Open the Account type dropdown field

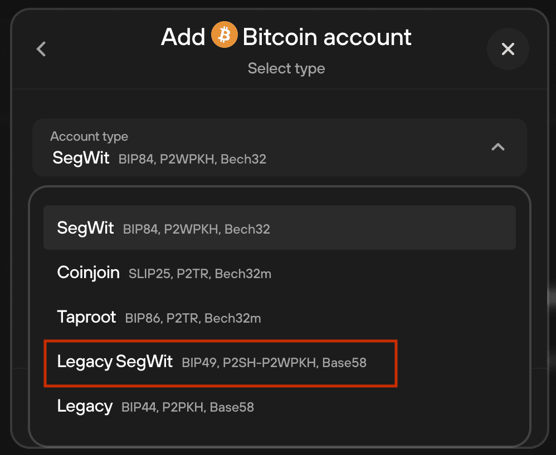pos(280,147)
